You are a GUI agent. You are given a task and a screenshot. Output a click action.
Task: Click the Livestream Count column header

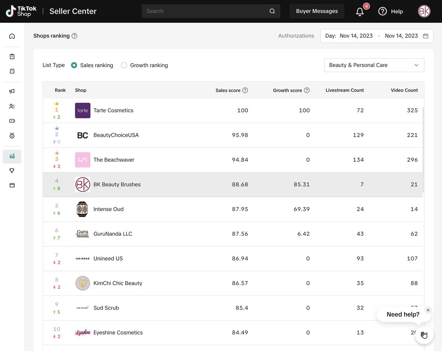(345, 90)
